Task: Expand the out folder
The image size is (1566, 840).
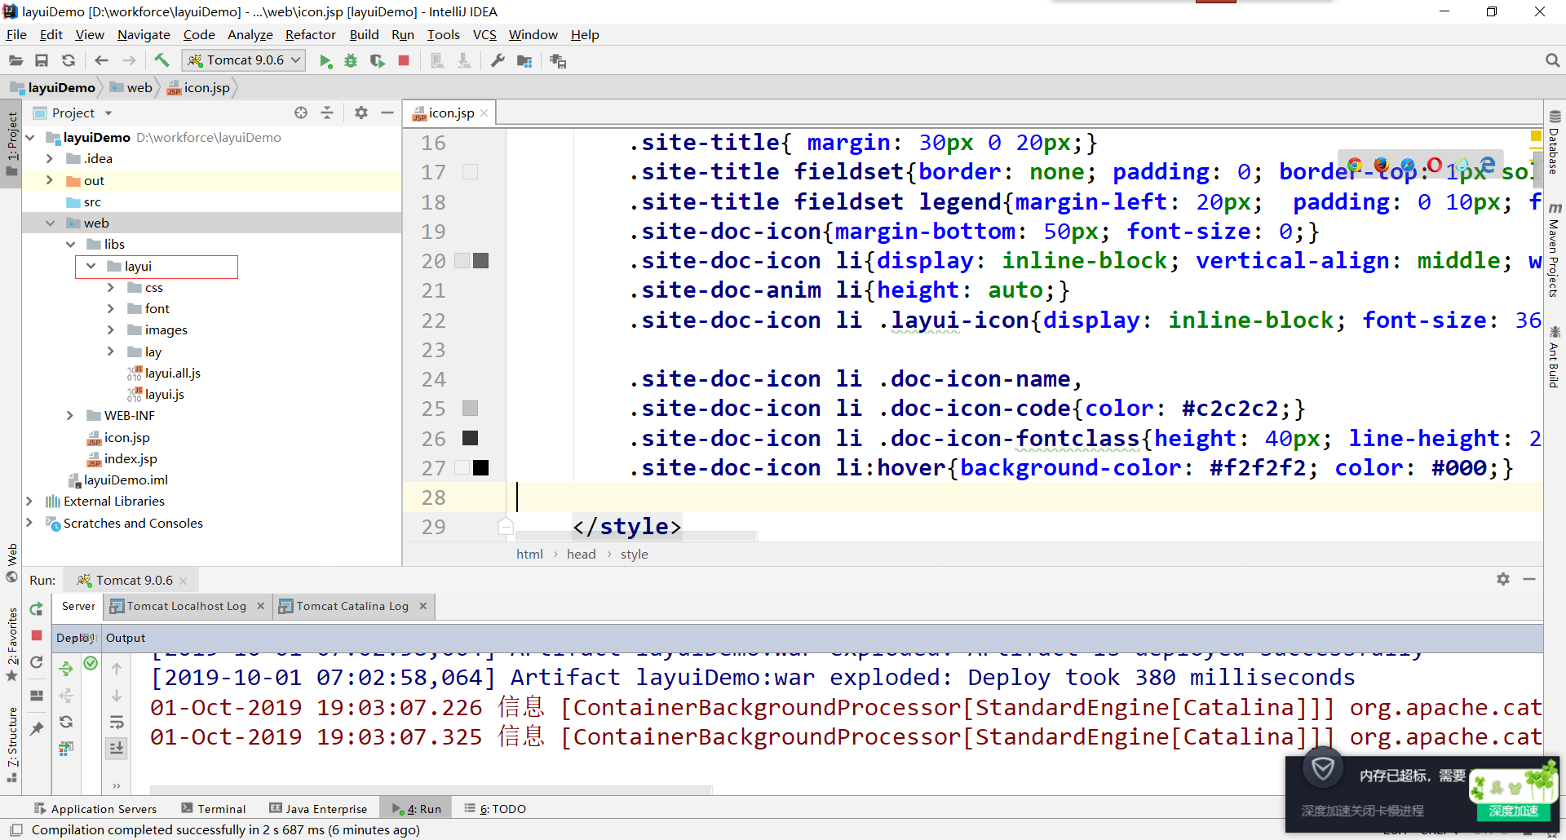Action: [50, 180]
